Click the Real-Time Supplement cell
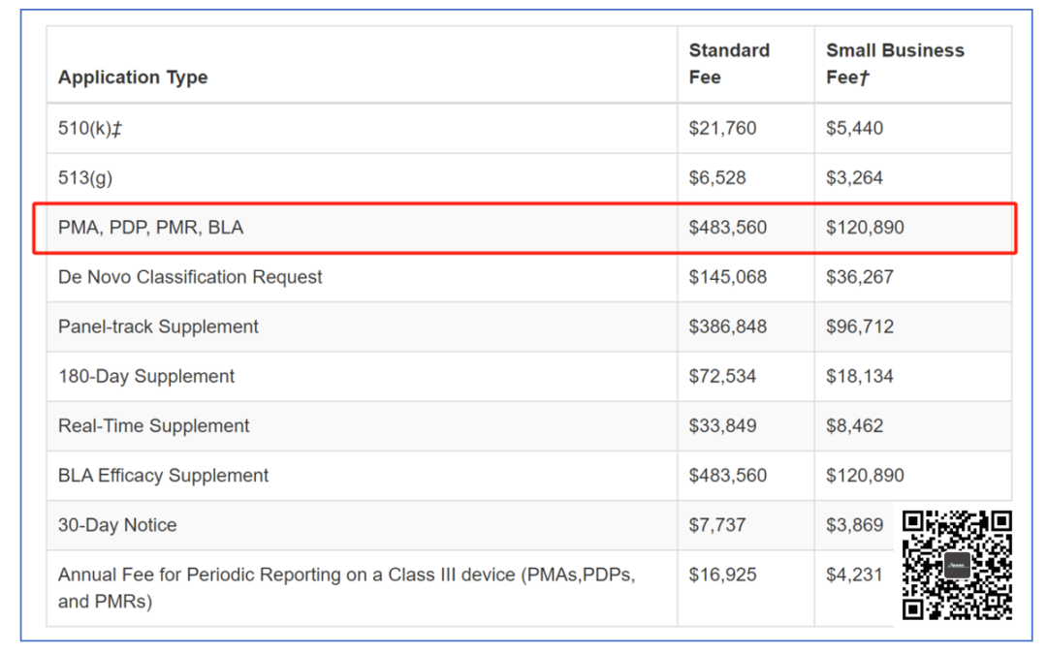Viewport: 1047px width, 653px height. [x=153, y=426]
